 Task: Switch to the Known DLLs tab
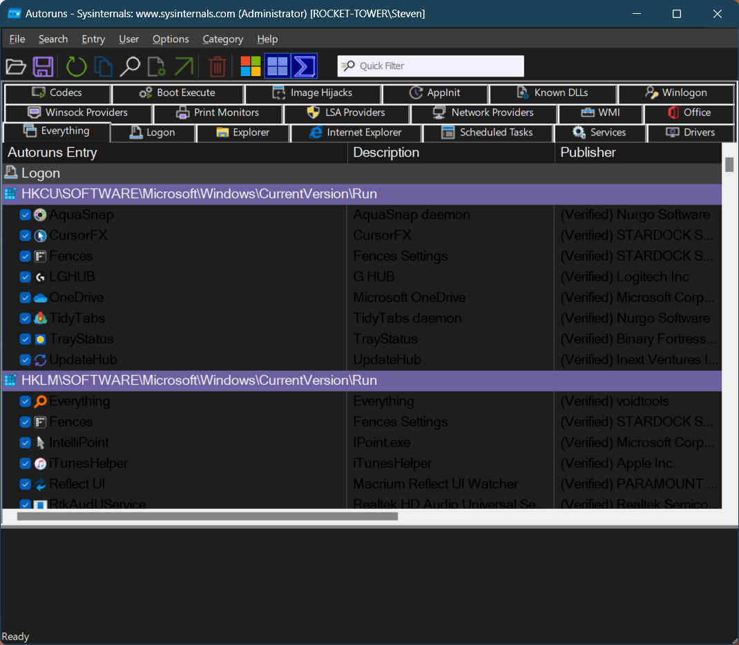coord(553,93)
